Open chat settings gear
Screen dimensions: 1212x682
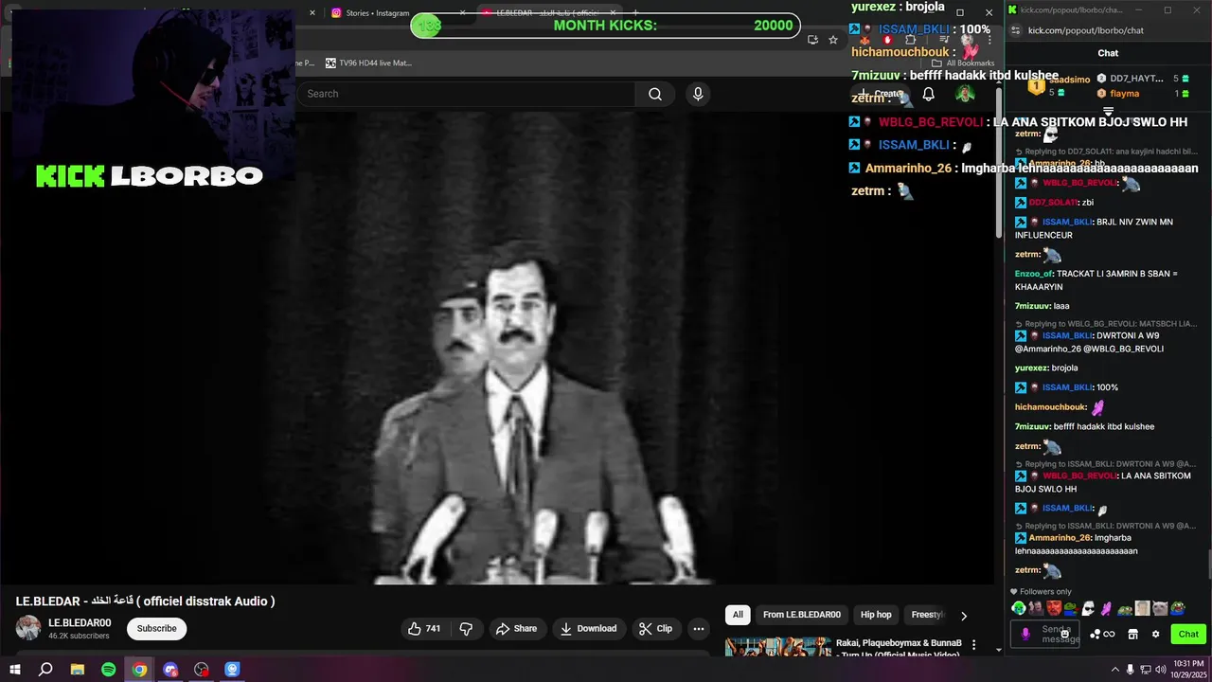[1155, 634]
